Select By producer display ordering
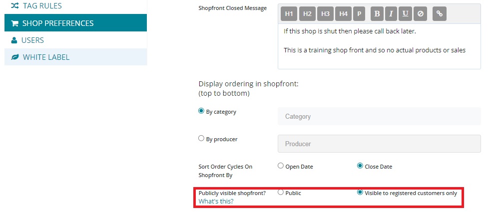Viewport: 501px width, 212px height. click(x=201, y=139)
